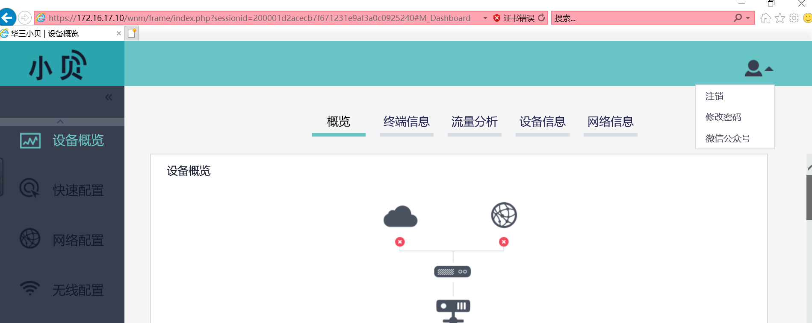Open 设备概览 in sidebar

coord(78,140)
